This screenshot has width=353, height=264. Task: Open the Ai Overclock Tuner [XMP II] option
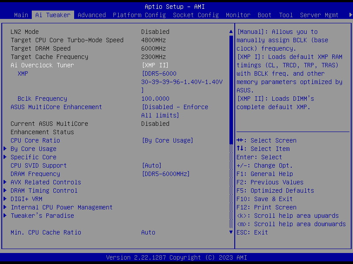tap(155, 65)
